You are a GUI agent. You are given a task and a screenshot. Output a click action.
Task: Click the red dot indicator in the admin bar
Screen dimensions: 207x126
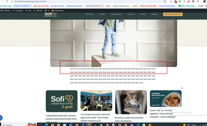(49, 10)
